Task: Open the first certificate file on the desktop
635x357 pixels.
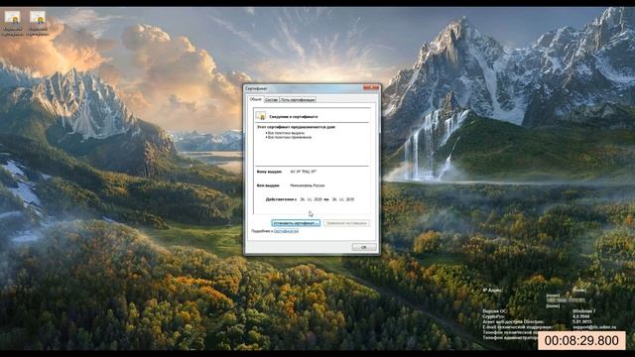Action: [13, 24]
